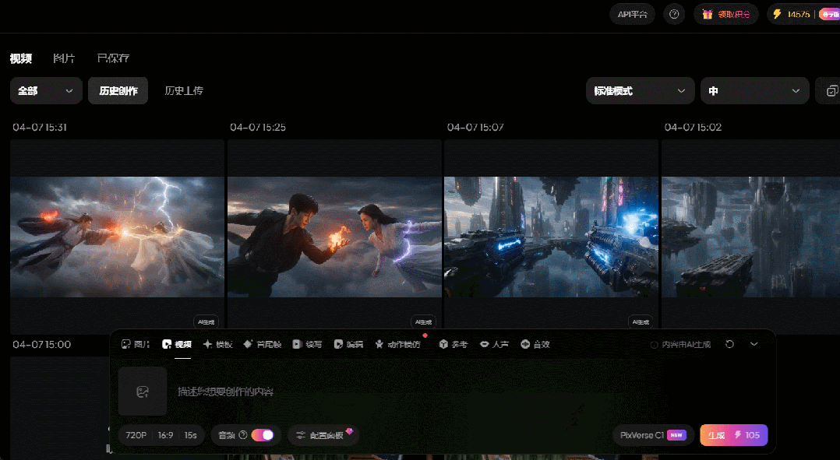This screenshot has height=460, width=840.
Task: Switch creation panel to 图片 mode
Action: point(136,345)
